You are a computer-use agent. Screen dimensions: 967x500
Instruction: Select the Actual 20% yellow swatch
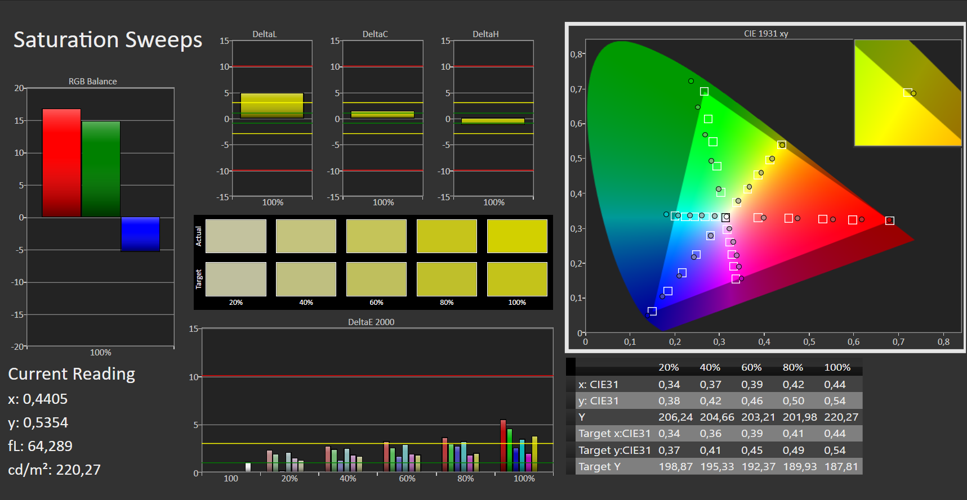(x=236, y=236)
